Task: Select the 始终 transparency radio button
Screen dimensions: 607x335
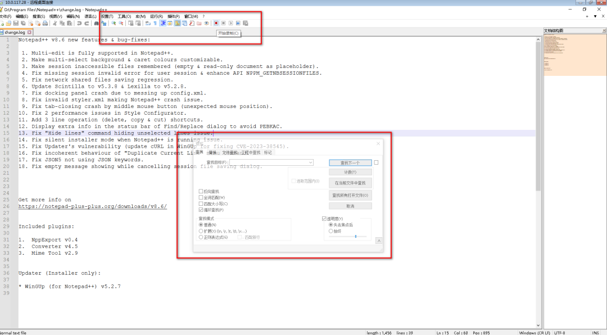Action: (x=330, y=231)
